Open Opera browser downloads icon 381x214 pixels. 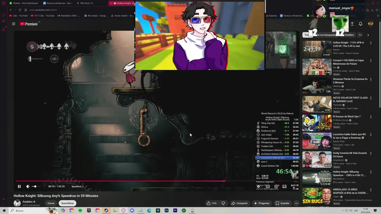tap(372, 10)
